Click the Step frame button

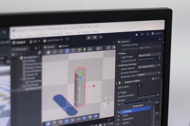(101, 37)
